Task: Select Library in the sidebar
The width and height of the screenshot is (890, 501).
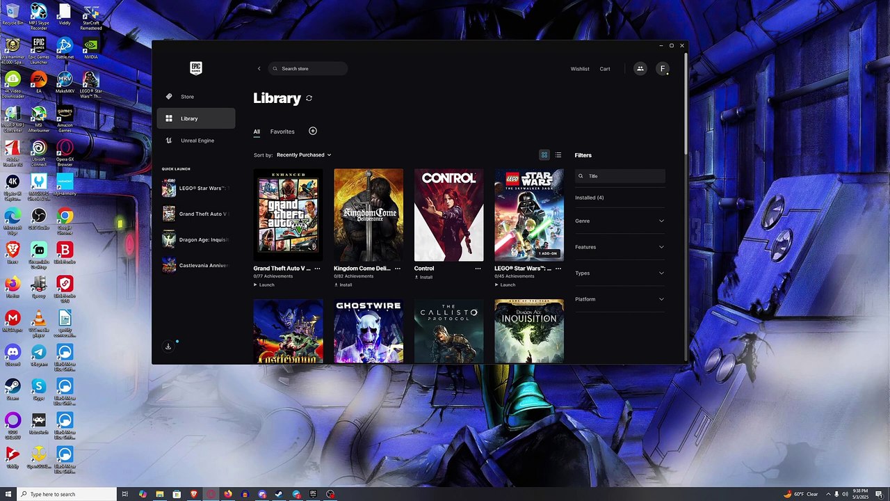Action: coord(196,118)
